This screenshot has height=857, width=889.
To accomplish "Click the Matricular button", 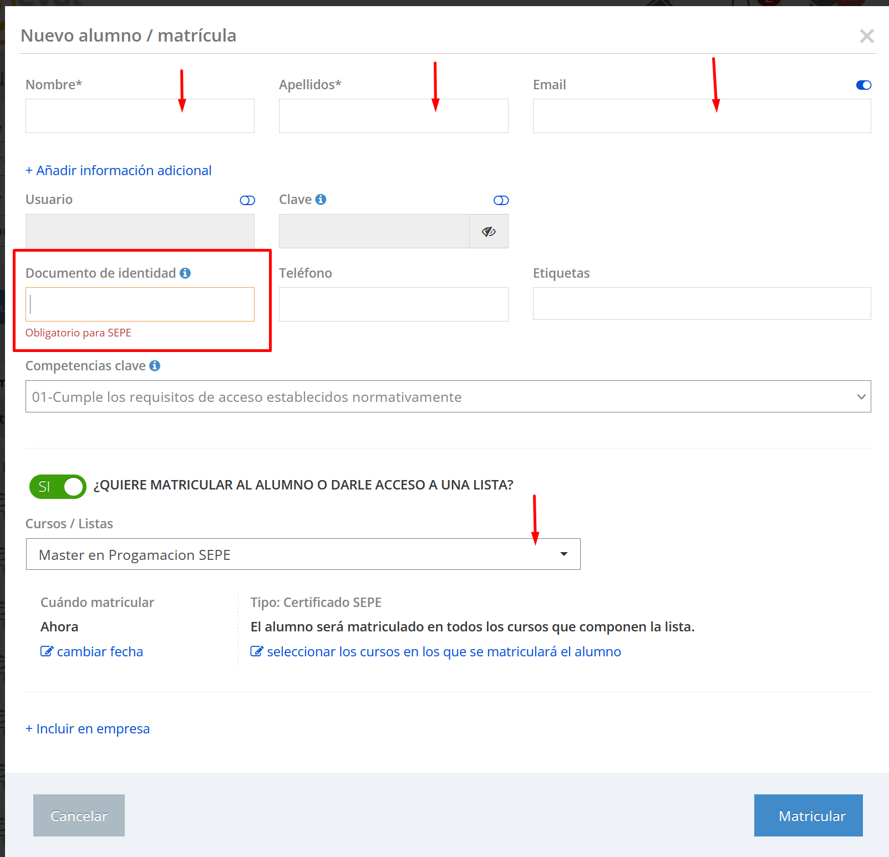I will [809, 815].
